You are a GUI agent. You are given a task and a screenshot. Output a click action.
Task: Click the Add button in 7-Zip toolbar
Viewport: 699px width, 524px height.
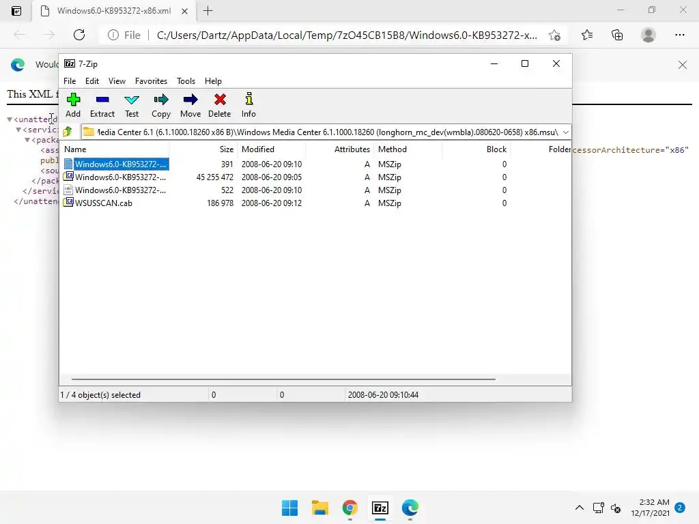pos(73,105)
